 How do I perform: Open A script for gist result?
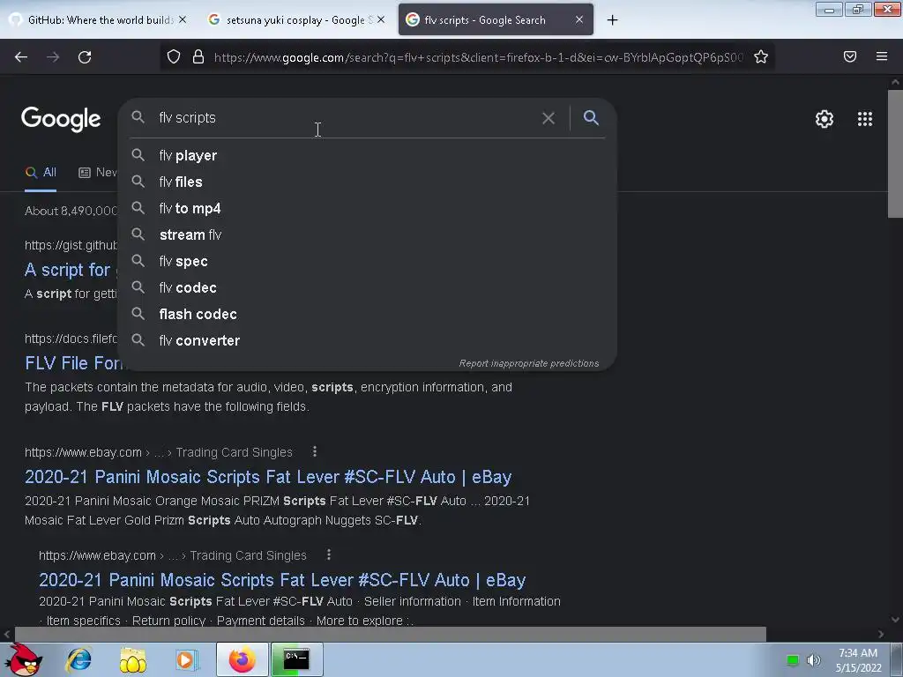click(x=68, y=270)
